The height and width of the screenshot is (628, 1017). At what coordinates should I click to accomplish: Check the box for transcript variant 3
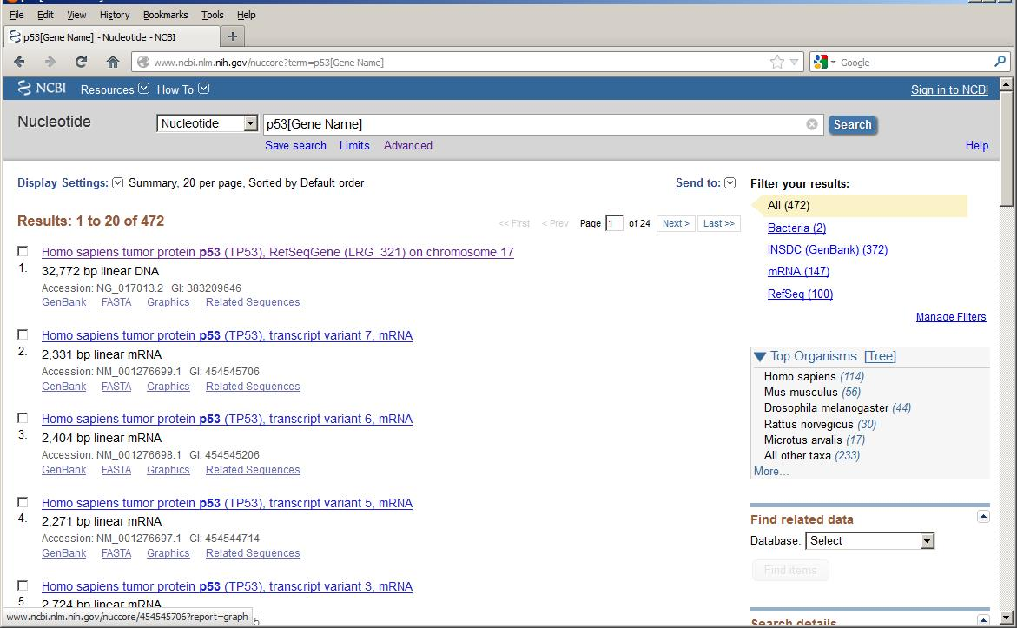[x=23, y=585]
